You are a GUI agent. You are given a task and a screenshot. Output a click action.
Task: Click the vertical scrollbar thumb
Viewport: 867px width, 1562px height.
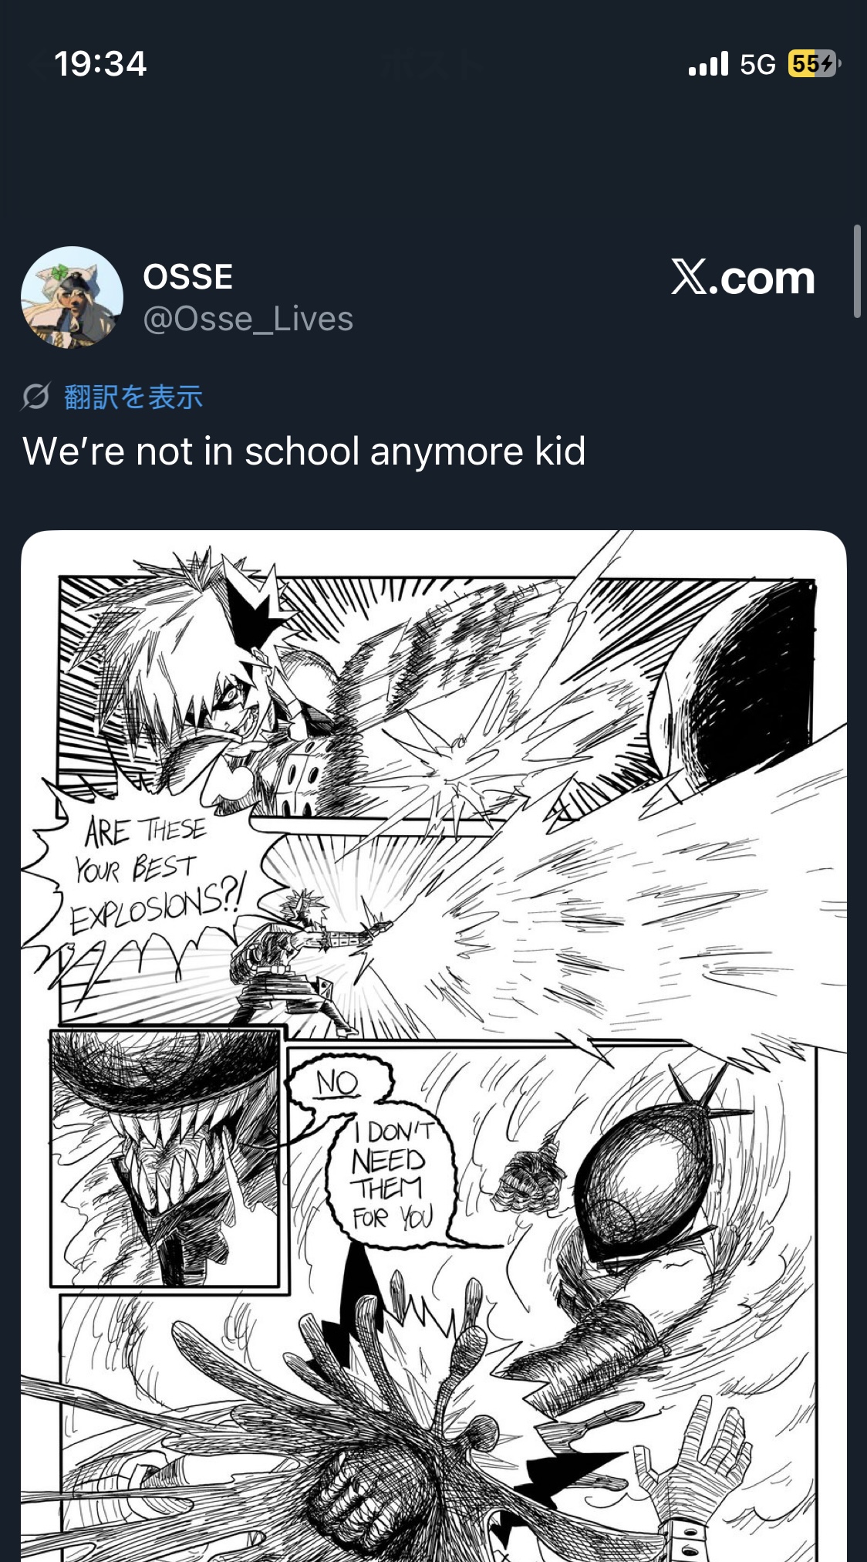tap(857, 271)
